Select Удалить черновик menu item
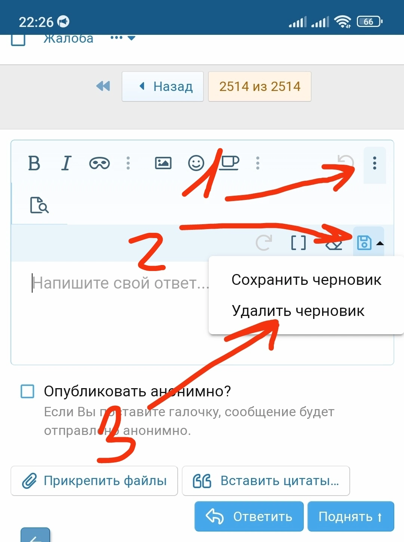This screenshot has height=542, width=404. [x=298, y=311]
